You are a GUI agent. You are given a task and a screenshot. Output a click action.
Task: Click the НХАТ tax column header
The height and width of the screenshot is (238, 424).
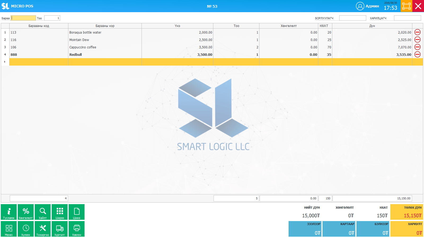point(325,26)
